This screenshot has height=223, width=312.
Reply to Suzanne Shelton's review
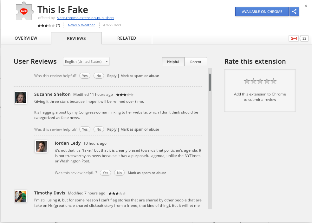(x=112, y=129)
